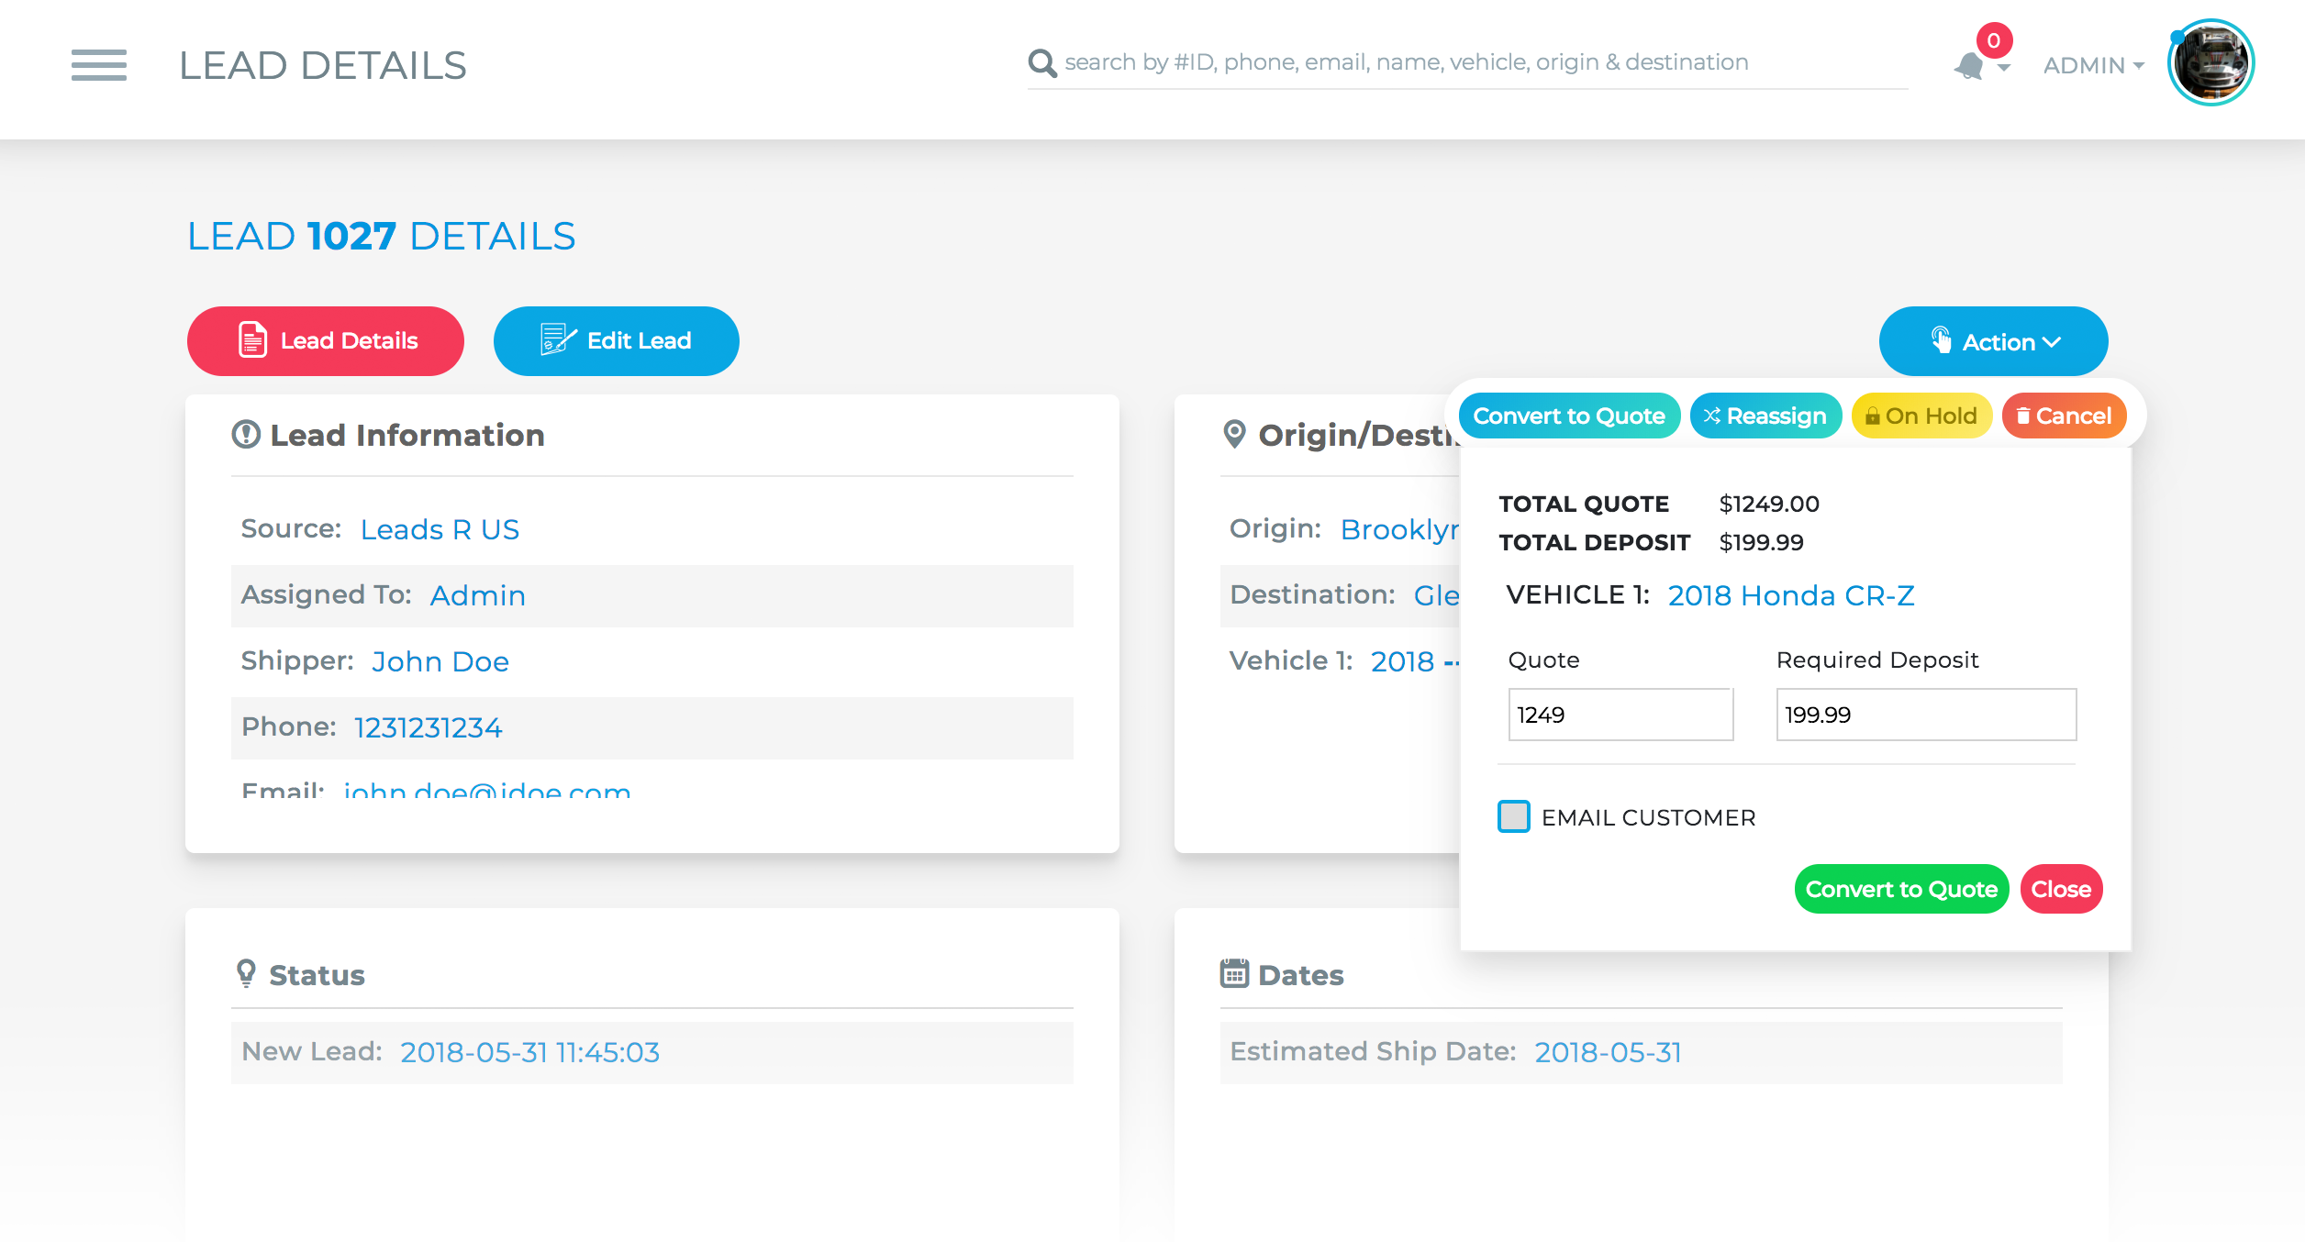
Task: Open notifications bell icon
Action: (1969, 66)
